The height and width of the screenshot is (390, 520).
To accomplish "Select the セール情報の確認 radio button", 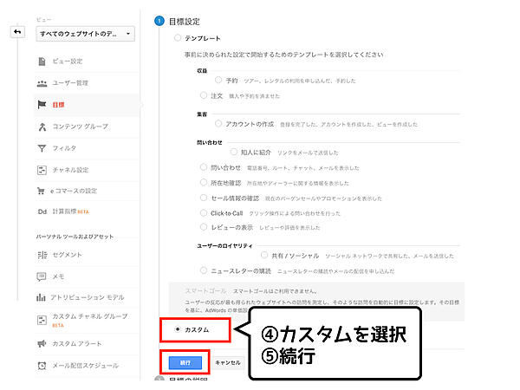I will 204,198.
